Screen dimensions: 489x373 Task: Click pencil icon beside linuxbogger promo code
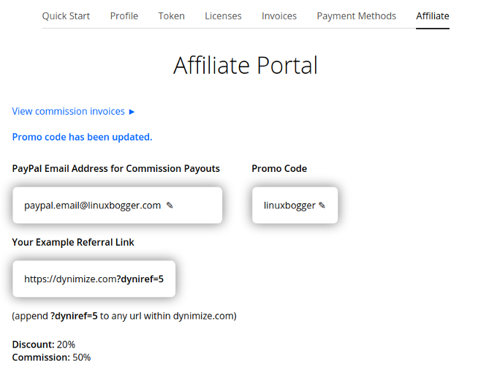point(322,206)
